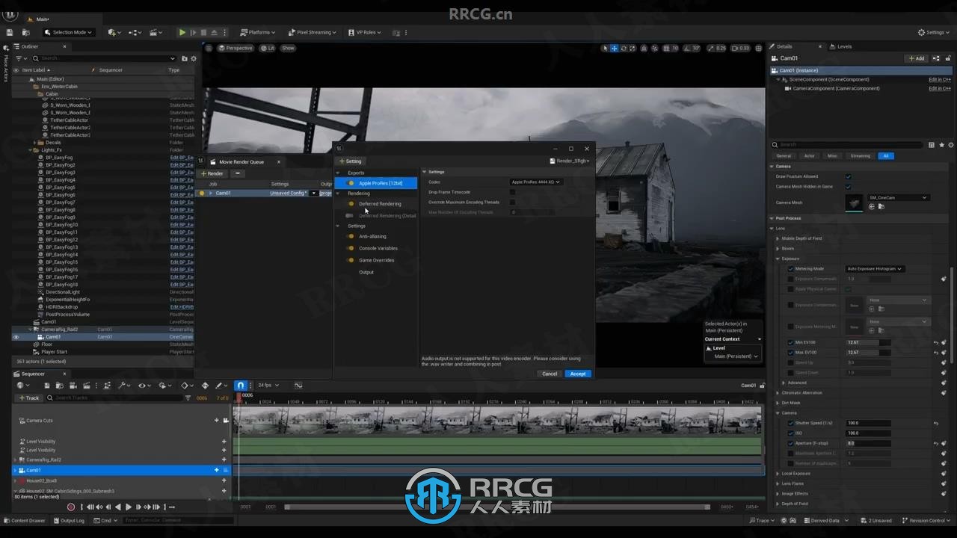
Task: Toggle Metering Mode override checkbox
Action: click(x=791, y=268)
